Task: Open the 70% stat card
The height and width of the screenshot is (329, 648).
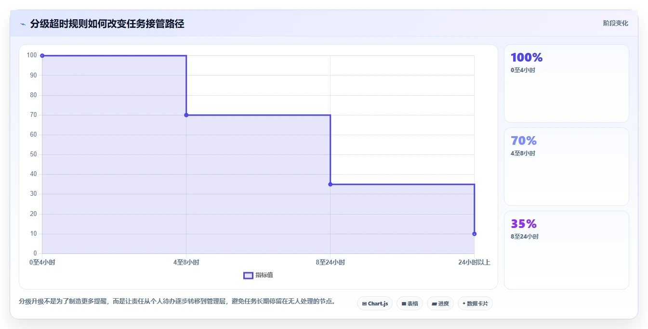Action: click(x=566, y=166)
